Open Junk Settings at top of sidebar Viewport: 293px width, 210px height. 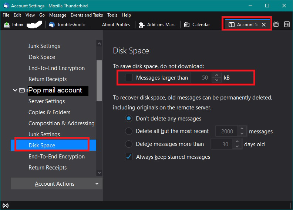44,46
